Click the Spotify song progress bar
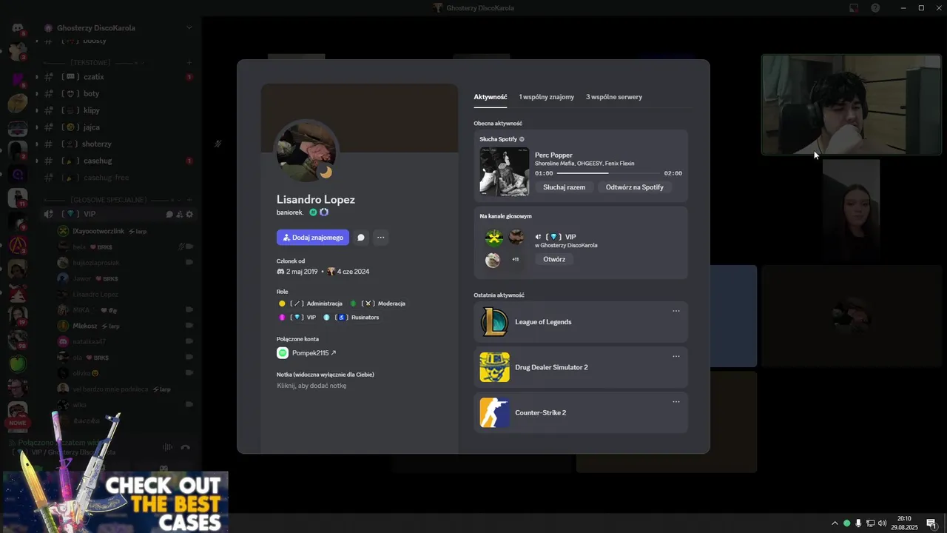This screenshot has width=947, height=533. (608, 173)
